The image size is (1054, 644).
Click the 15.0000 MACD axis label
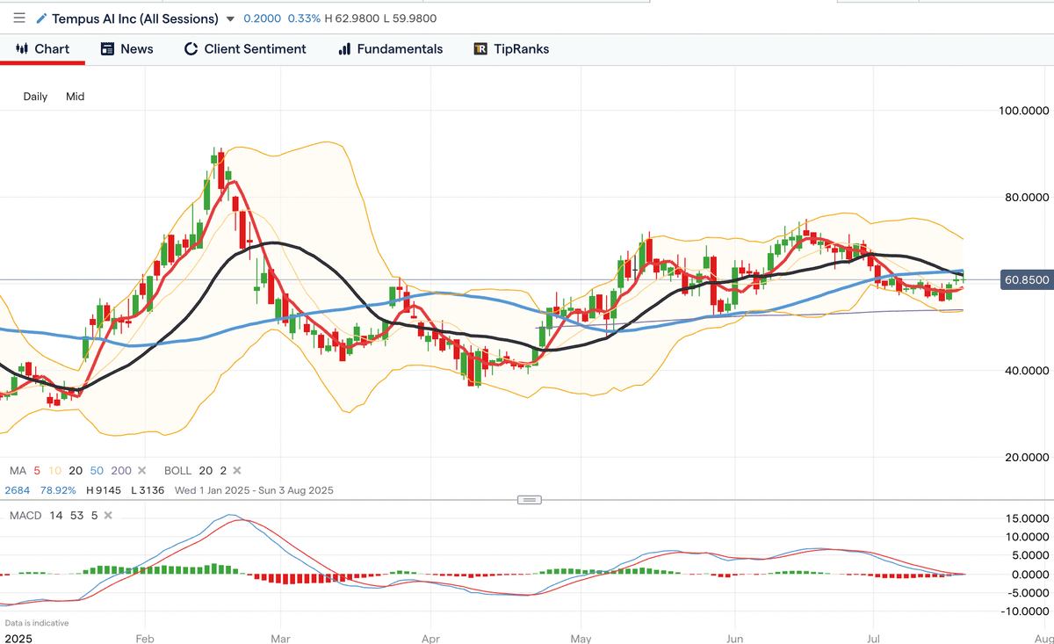coord(1028,518)
